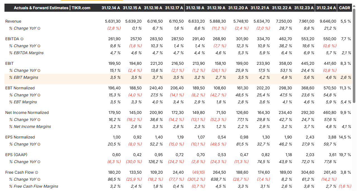Select the highlighted % EBIT Margins row label
The height and width of the screenshot is (191, 357).
click(x=23, y=78)
